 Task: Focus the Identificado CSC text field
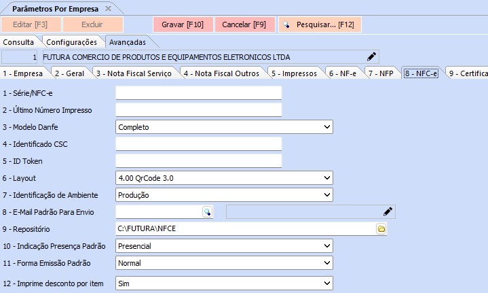coord(198,143)
